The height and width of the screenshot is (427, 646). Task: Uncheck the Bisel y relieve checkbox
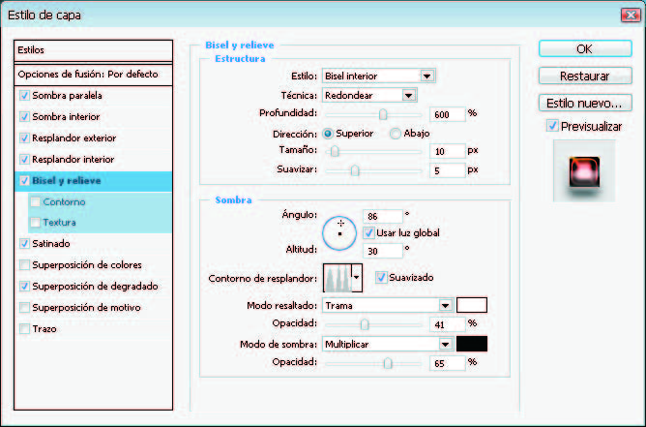25,181
